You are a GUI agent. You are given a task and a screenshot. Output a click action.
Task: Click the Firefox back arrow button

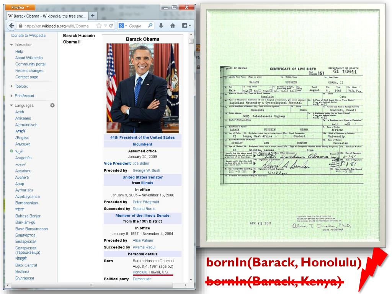tap(11, 26)
